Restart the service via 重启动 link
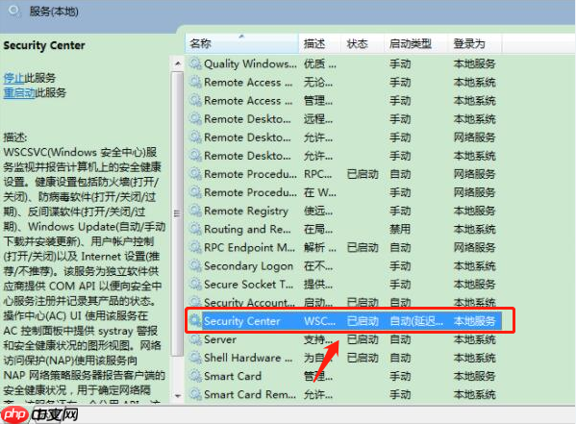576x424 pixels. pos(19,92)
